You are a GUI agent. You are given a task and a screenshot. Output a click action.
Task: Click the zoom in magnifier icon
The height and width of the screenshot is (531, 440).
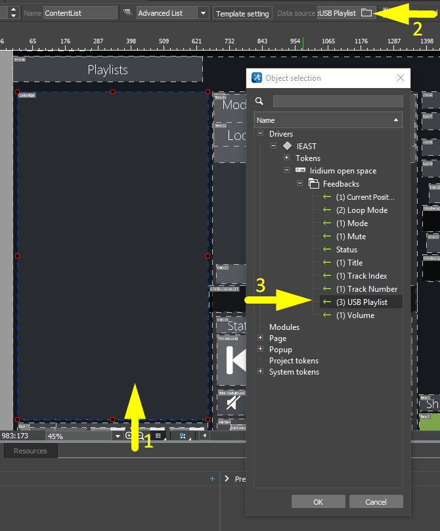click(129, 436)
